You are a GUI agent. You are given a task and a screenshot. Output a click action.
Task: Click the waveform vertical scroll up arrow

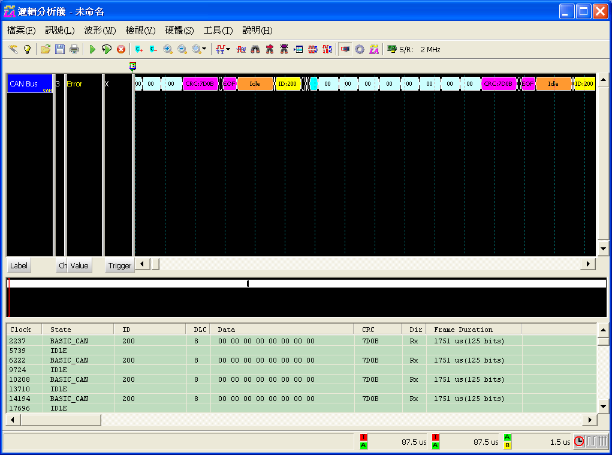pos(603,80)
